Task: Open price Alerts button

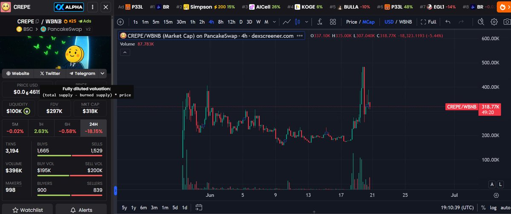Action: (x=81, y=210)
